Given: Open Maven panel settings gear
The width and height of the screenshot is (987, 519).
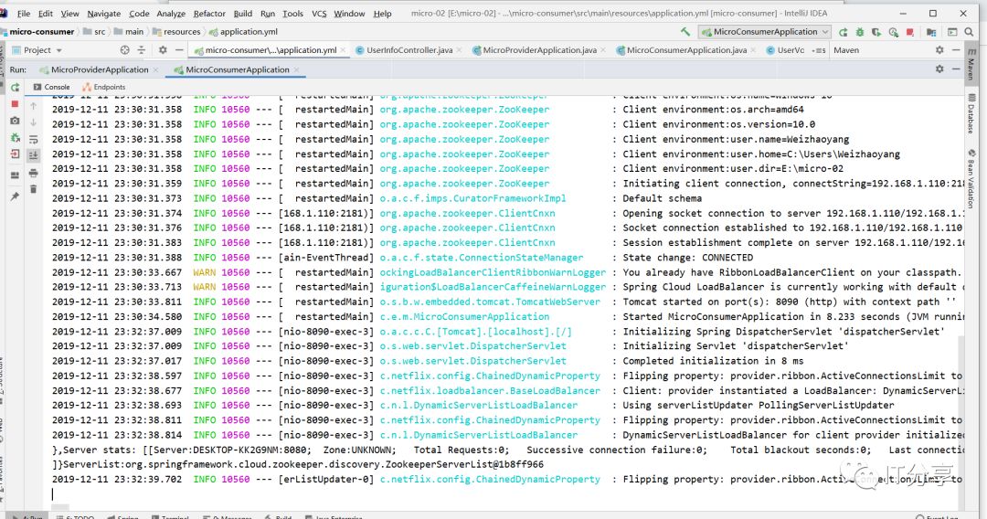Looking at the screenshot, I should pos(939,49).
